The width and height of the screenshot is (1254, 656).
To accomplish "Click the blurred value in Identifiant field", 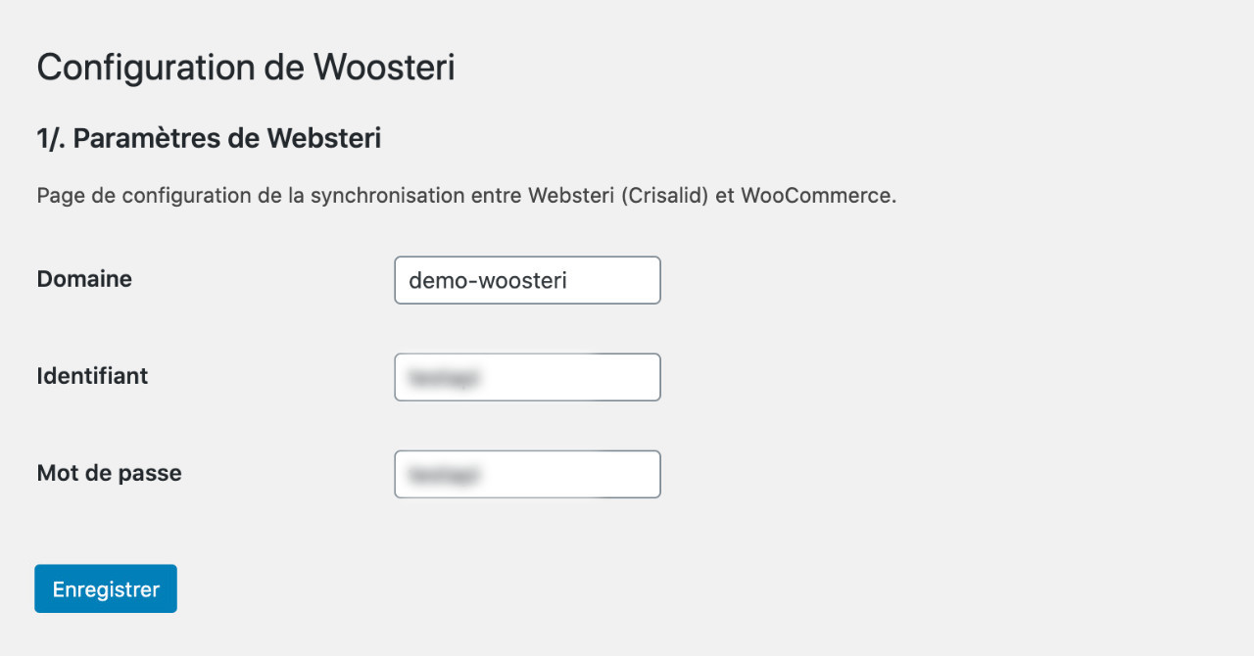I will coord(445,377).
